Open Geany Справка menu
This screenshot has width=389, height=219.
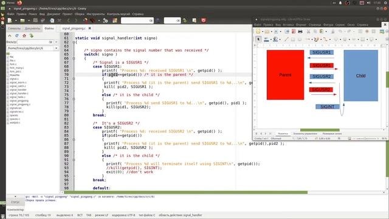click(138, 14)
